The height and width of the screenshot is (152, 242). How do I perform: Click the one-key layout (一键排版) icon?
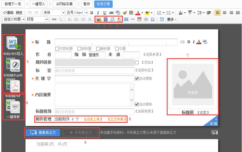[x=13, y=106]
